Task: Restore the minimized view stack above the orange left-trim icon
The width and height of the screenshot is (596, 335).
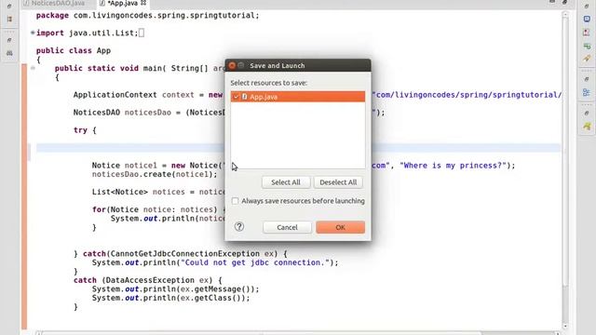Action: click(9, 7)
